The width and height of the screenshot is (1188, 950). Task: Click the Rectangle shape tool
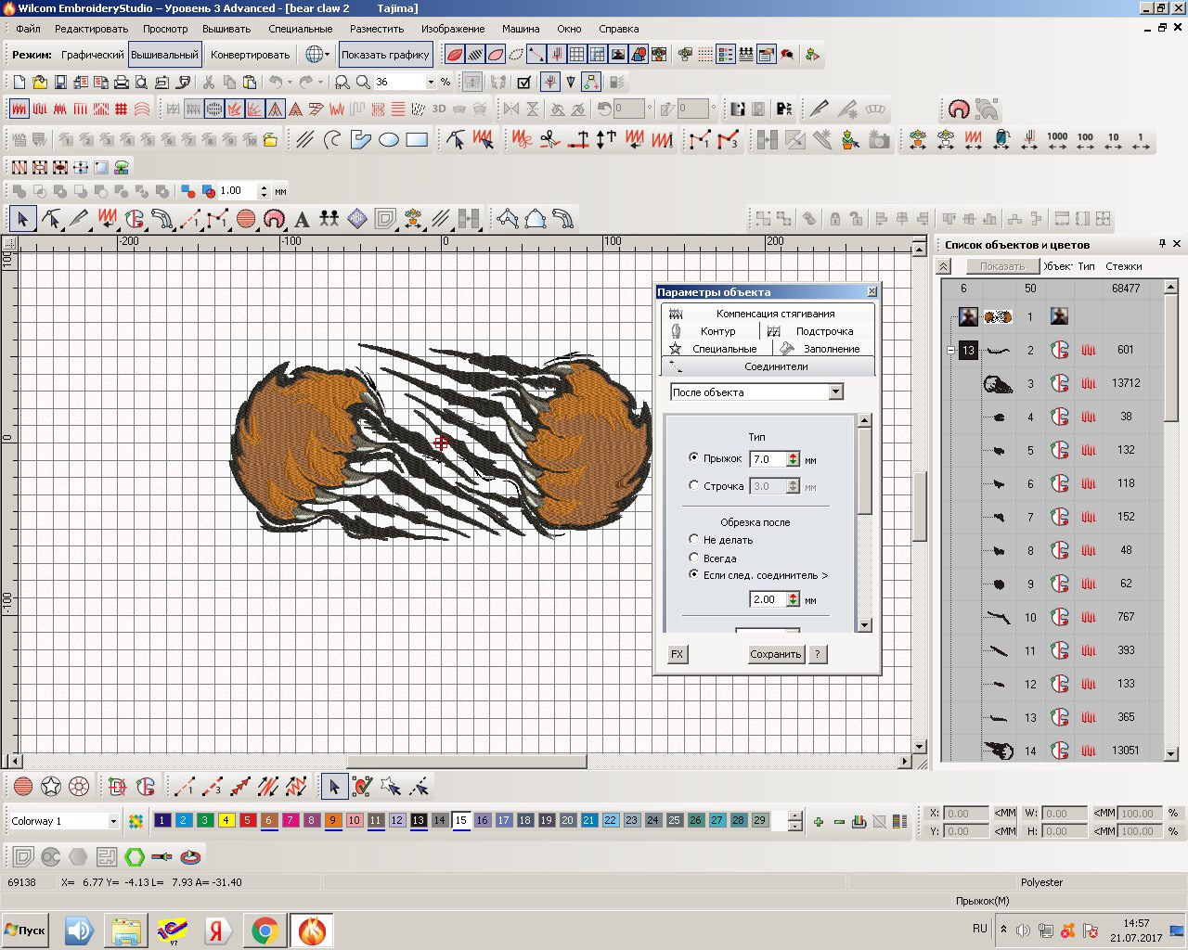click(x=417, y=140)
